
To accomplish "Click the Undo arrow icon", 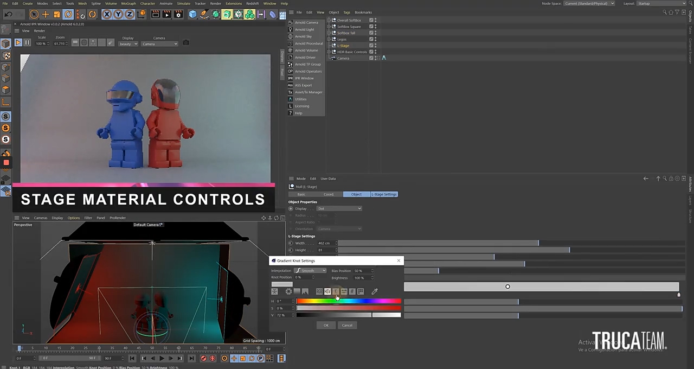I will click(x=9, y=15).
